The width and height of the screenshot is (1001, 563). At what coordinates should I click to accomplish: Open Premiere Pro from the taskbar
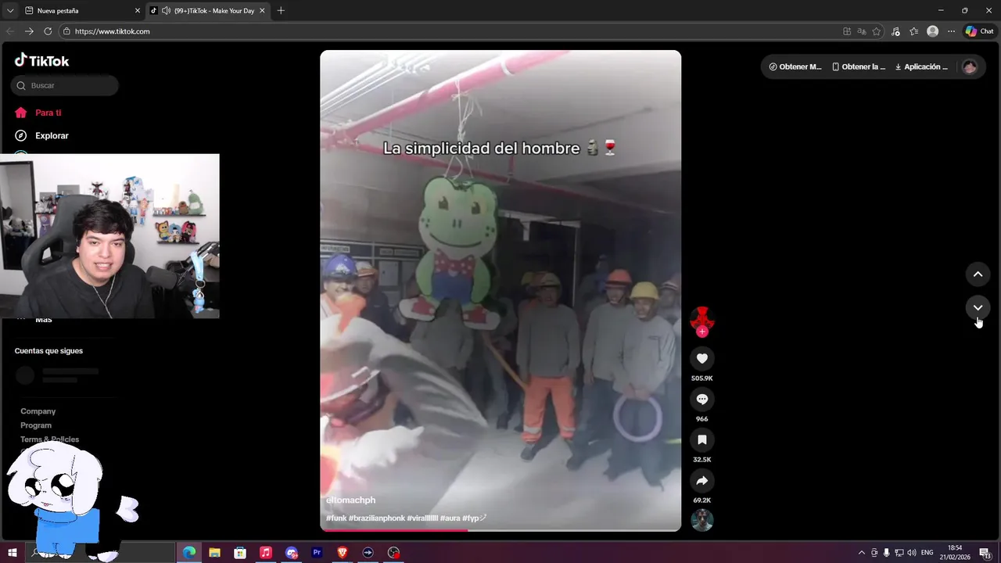pos(317,553)
